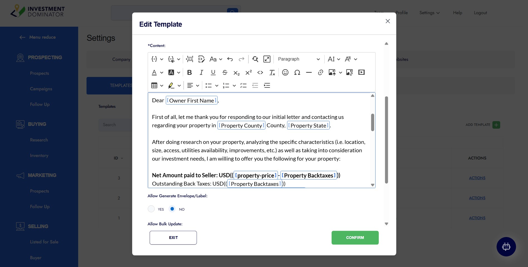Insert special characters omega icon

[297, 73]
